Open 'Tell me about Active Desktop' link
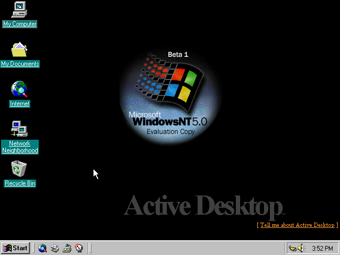The width and height of the screenshot is (340, 255). (297, 225)
